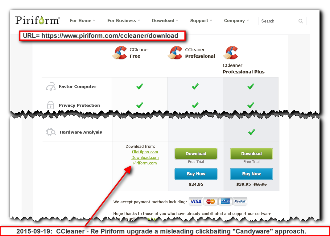Click Buy Now for CCleaner Professional
The width and height of the screenshot is (330, 236).
(196, 174)
